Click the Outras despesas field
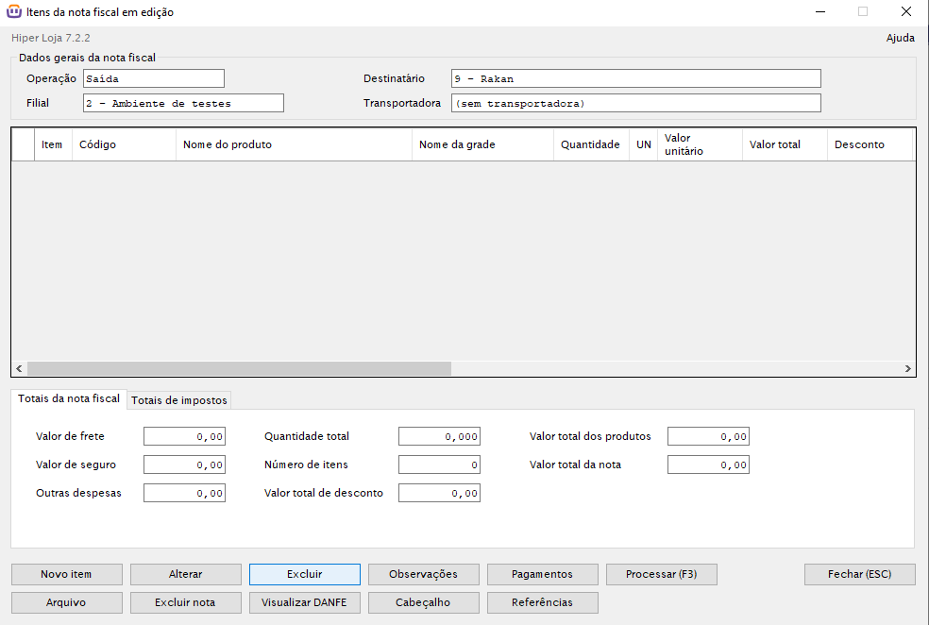The width and height of the screenshot is (929, 625). click(184, 494)
